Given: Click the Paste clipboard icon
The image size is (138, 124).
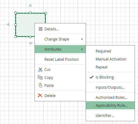Looking at the screenshot, I should 40,85.
